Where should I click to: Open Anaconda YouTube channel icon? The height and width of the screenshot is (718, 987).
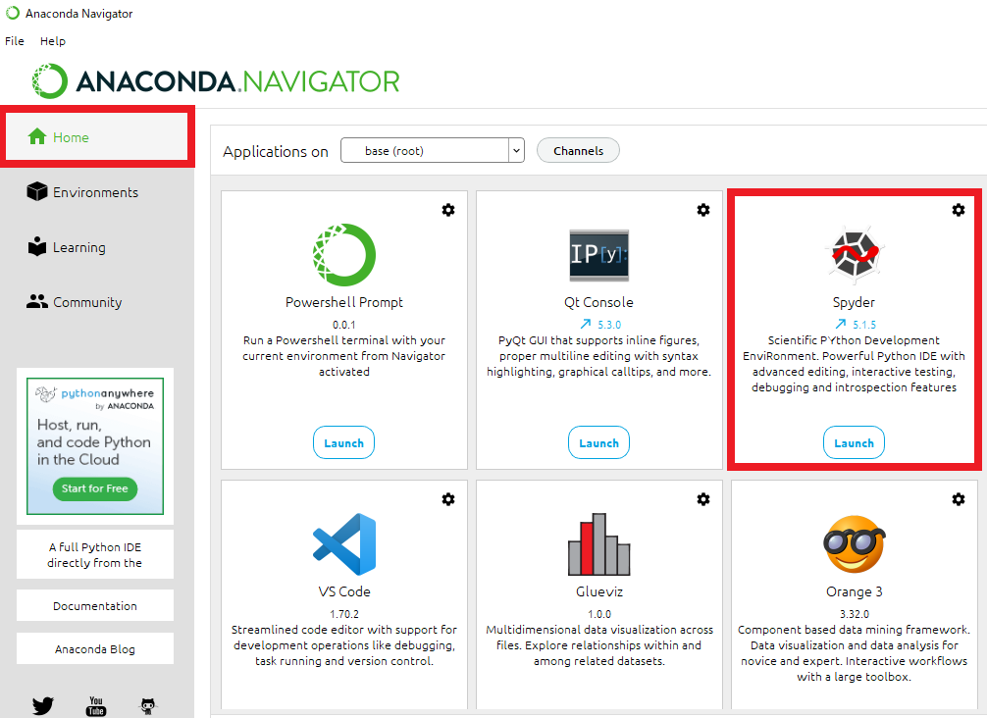click(x=96, y=705)
